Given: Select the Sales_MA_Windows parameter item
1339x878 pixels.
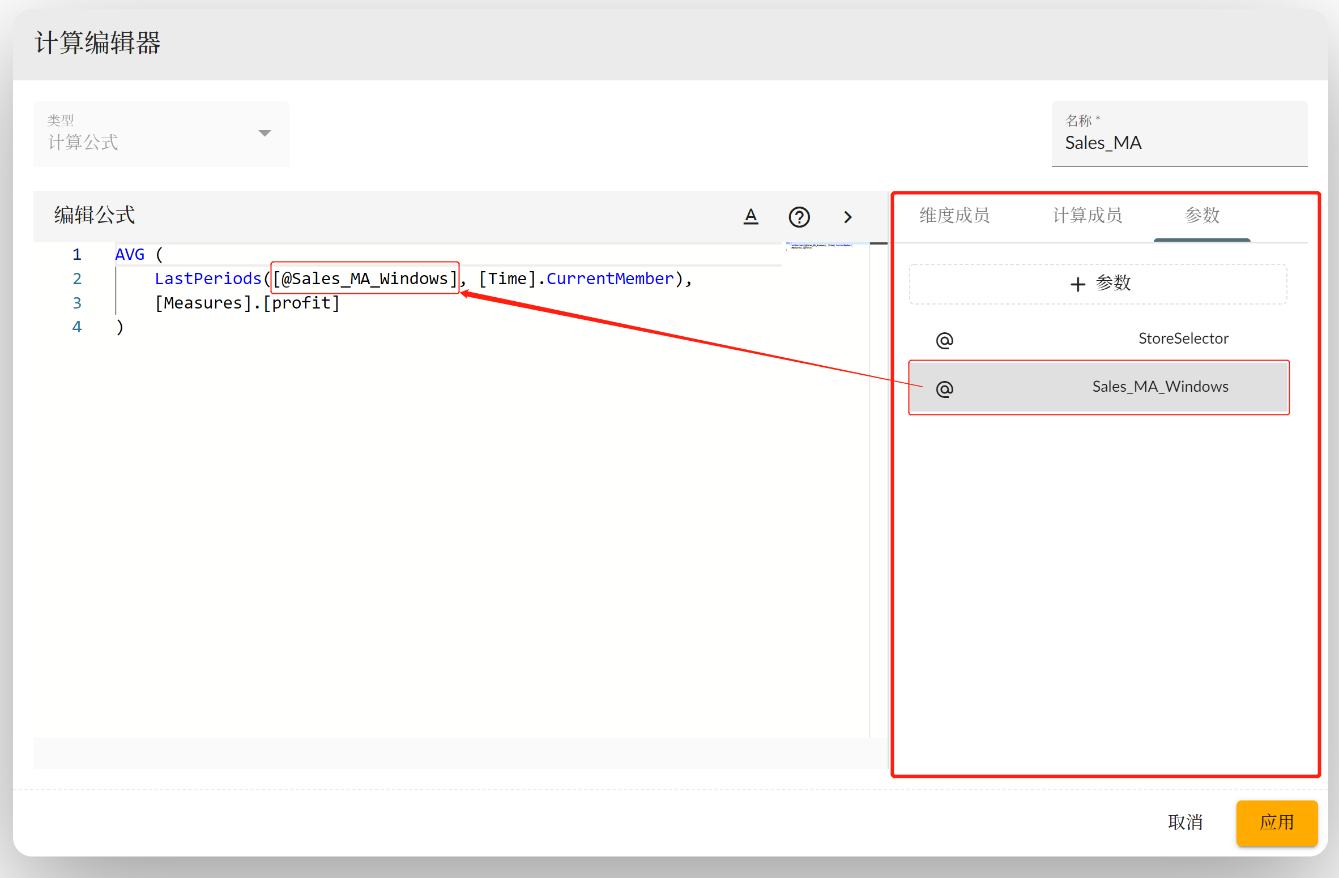Looking at the screenshot, I should click(x=1159, y=387).
